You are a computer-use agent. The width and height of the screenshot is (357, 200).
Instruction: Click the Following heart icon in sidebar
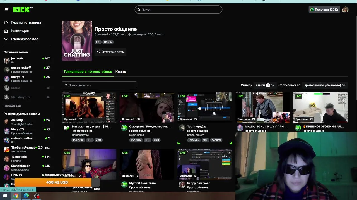point(6,39)
